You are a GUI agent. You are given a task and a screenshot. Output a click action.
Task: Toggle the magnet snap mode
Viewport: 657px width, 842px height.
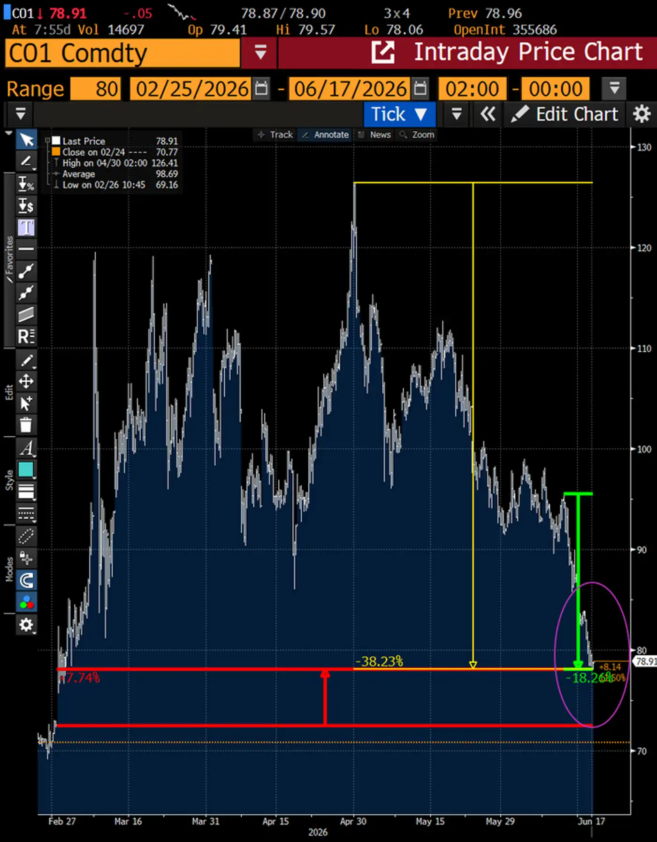coord(26,580)
